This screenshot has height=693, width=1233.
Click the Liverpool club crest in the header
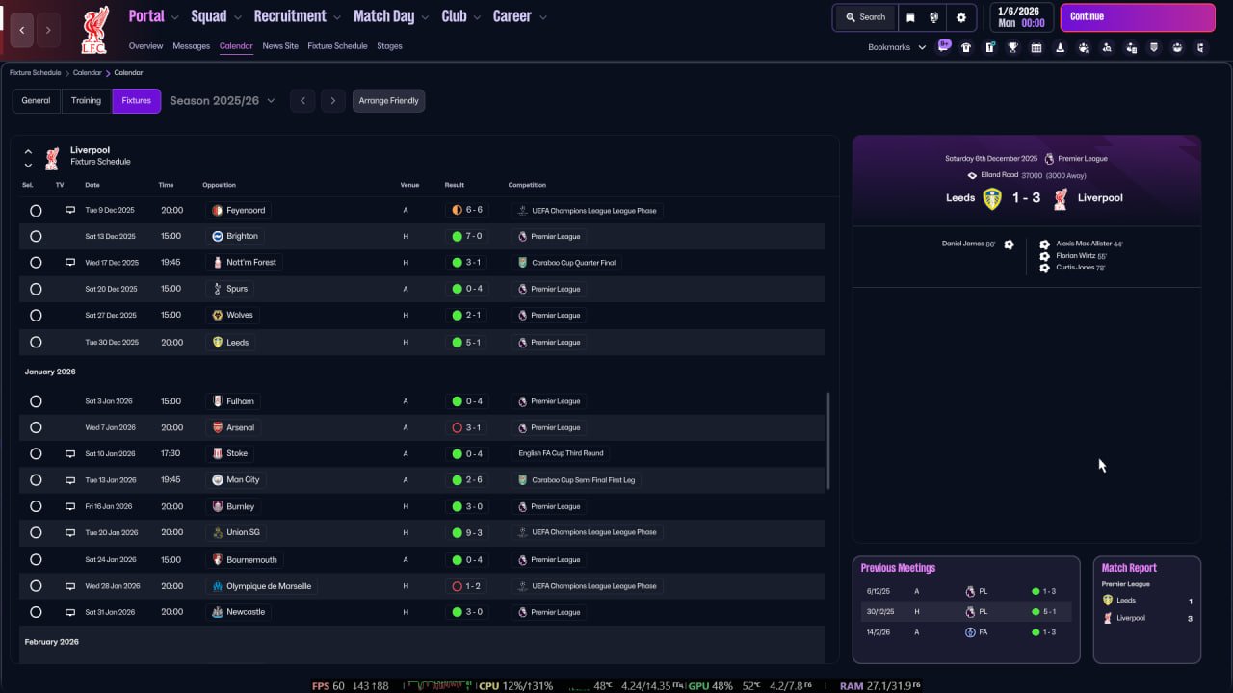click(94, 30)
